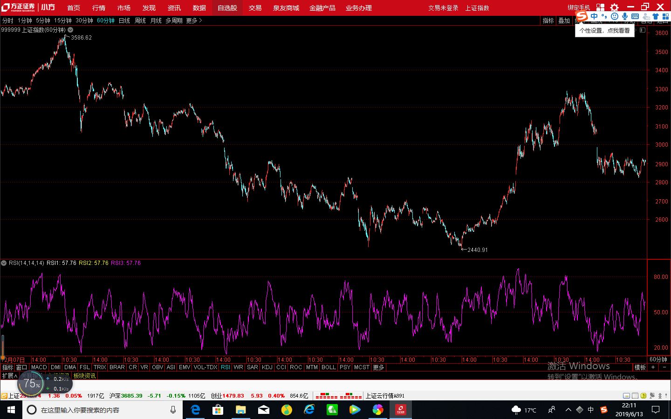Switch to 分时 chart tab
Screen dimensions: 671x419
pos(8,20)
